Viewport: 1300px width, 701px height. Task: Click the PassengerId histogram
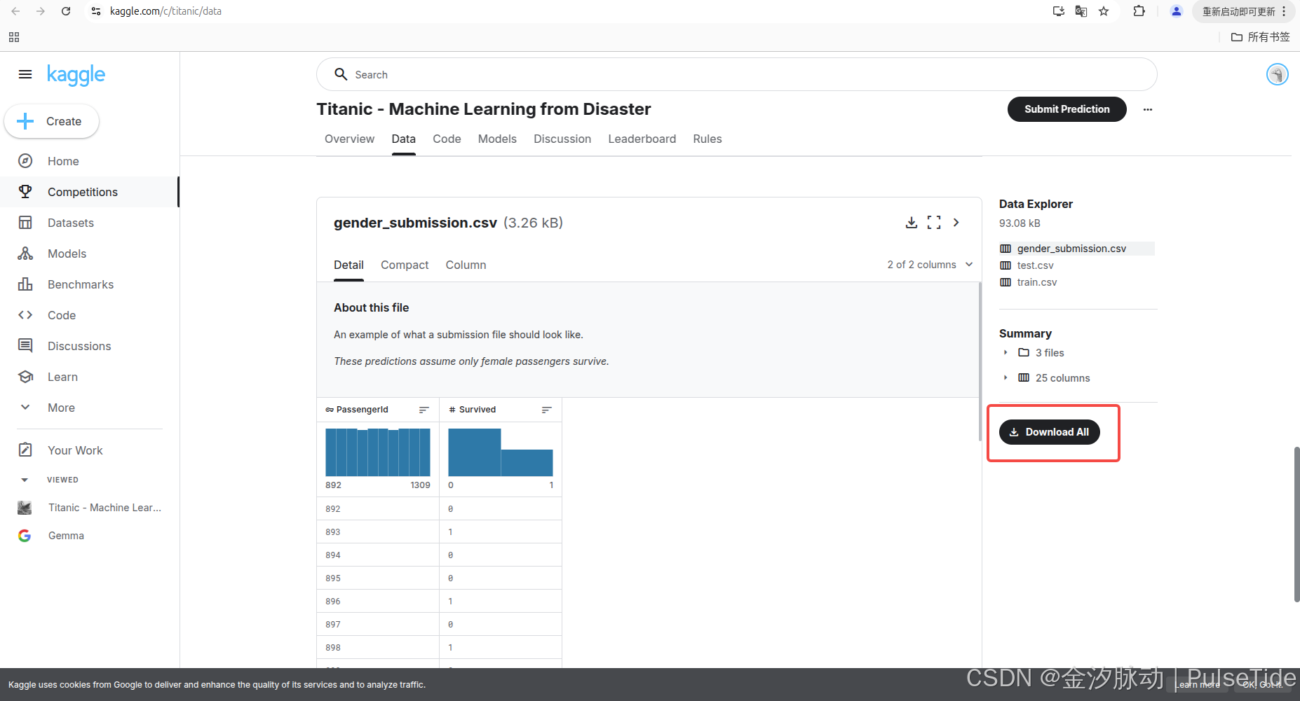(378, 452)
